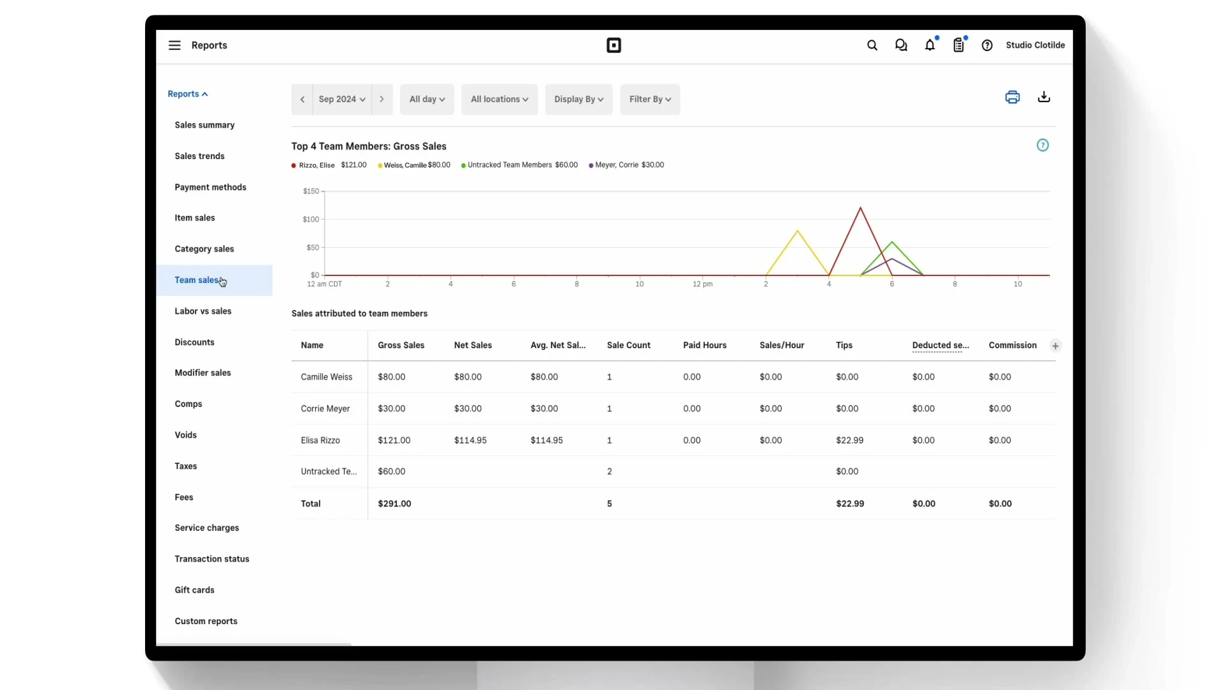Expand the All locations dropdown
1227x690 pixels.
click(x=499, y=100)
